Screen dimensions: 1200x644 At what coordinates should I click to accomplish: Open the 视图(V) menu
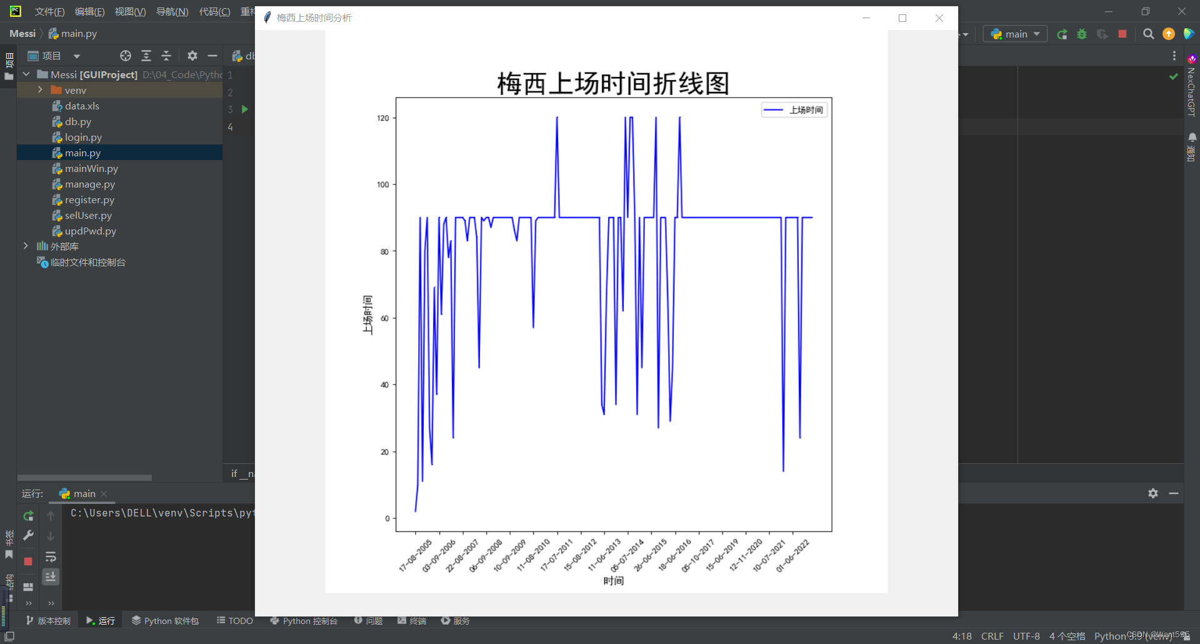tap(130, 11)
